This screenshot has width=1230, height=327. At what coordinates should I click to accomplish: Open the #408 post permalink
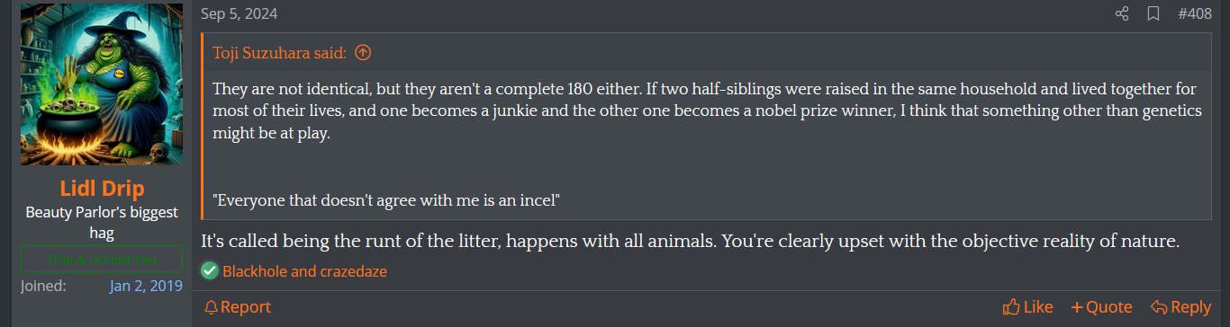click(1195, 13)
